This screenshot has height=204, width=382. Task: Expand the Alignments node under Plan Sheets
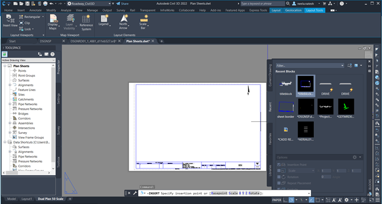coord(10,85)
